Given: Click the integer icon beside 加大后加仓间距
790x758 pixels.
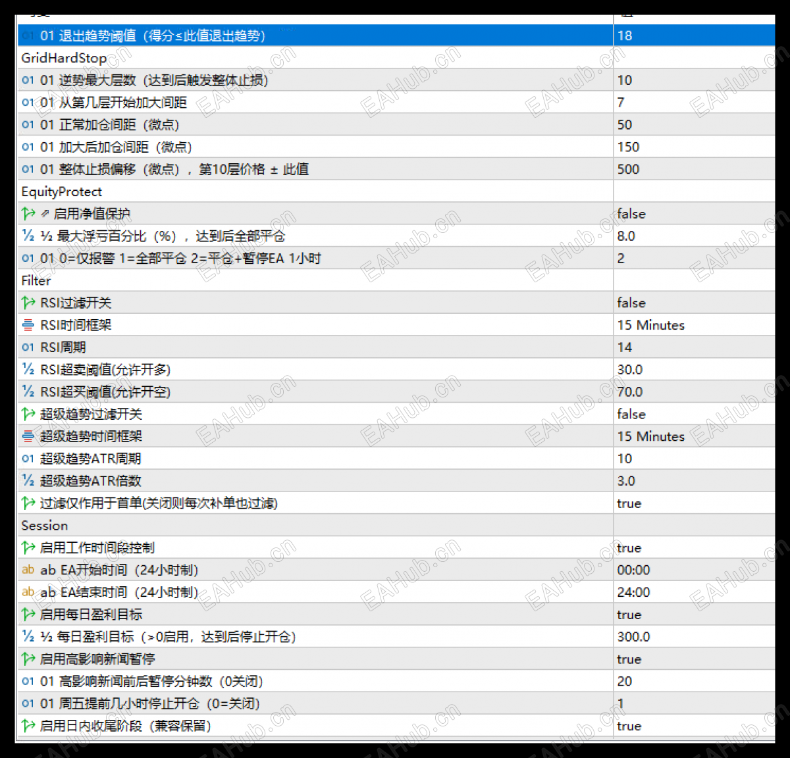Looking at the screenshot, I should click(28, 147).
